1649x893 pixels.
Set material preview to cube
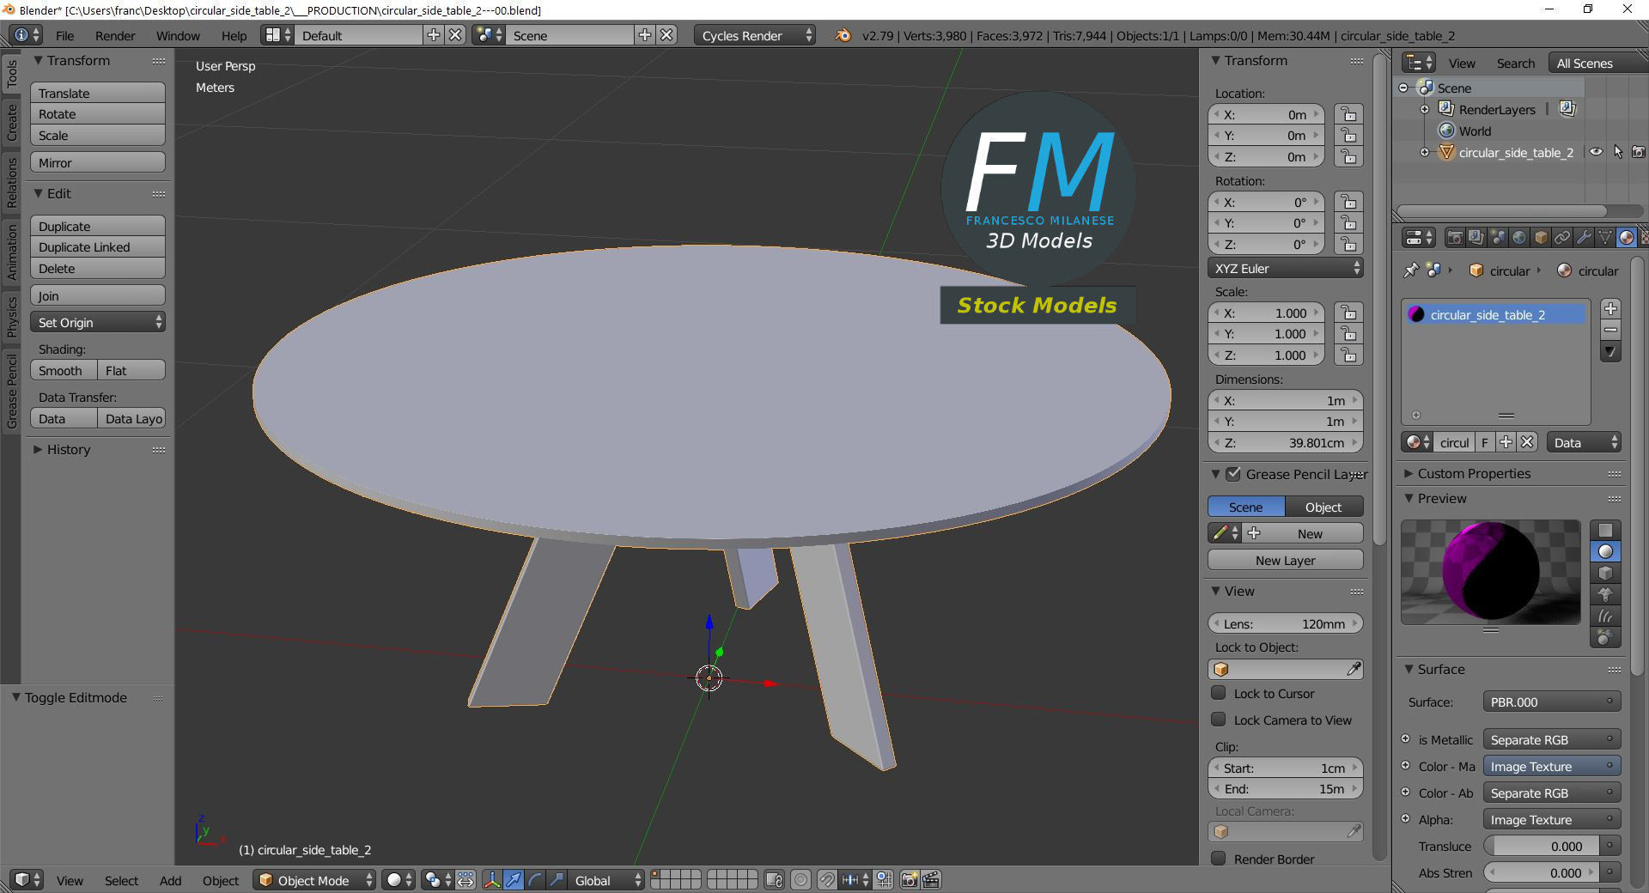[x=1605, y=573]
